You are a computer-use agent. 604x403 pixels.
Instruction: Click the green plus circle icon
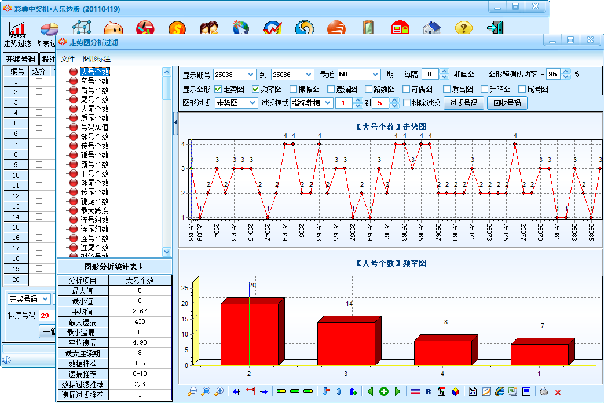(x=384, y=391)
